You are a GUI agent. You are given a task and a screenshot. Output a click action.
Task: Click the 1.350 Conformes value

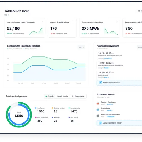[x=41, y=111]
